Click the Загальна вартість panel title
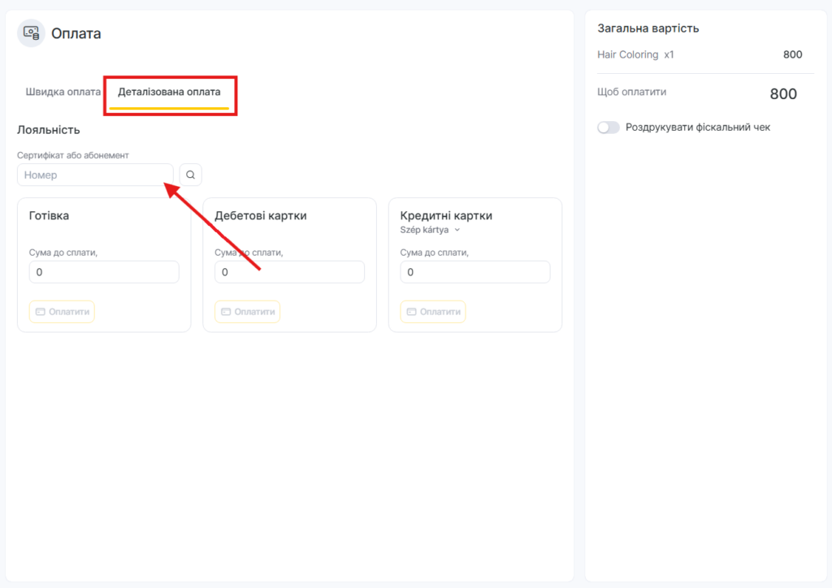The width and height of the screenshot is (832, 588). [x=648, y=28]
